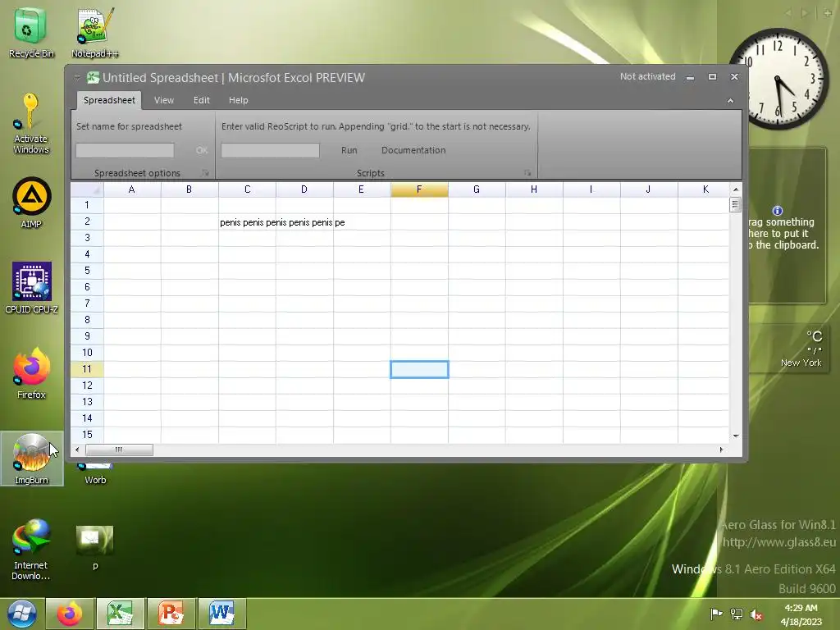840x630 pixels.
Task: Open Firefox from the taskbar
Action: (x=71, y=614)
